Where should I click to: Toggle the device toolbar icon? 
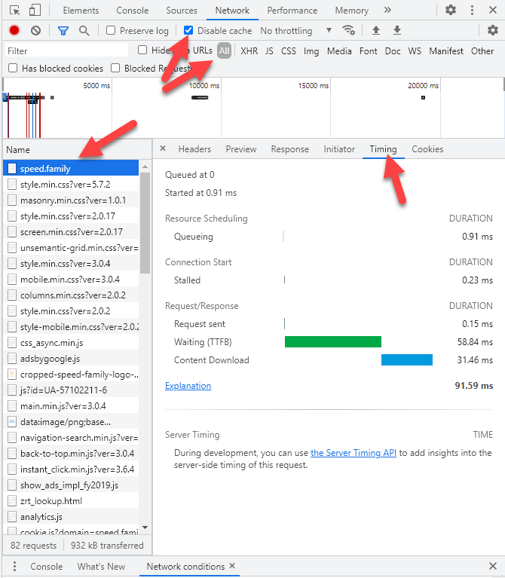coord(35,11)
